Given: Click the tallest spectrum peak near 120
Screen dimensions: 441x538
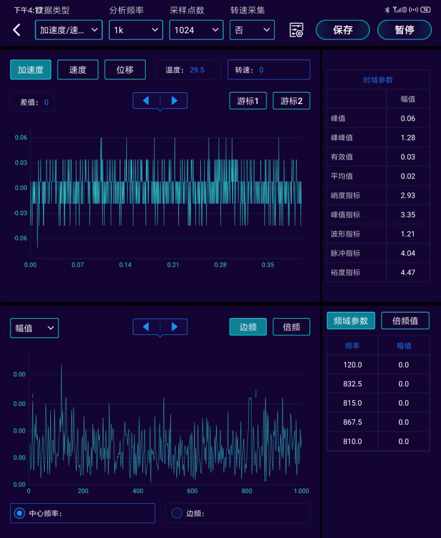Looking at the screenshot, I should [x=61, y=366].
